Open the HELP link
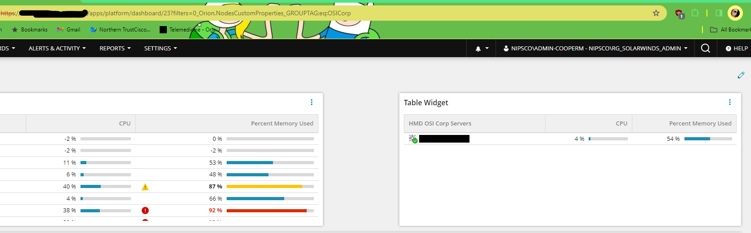Viewport: 751px width, 233px height. coord(737,48)
